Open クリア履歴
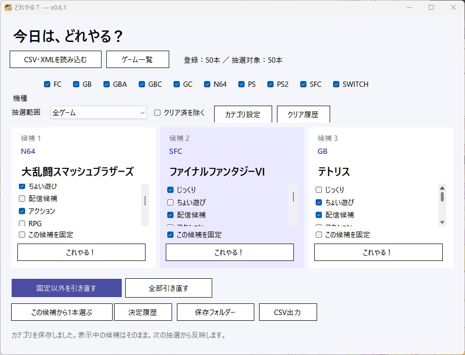 (x=303, y=114)
